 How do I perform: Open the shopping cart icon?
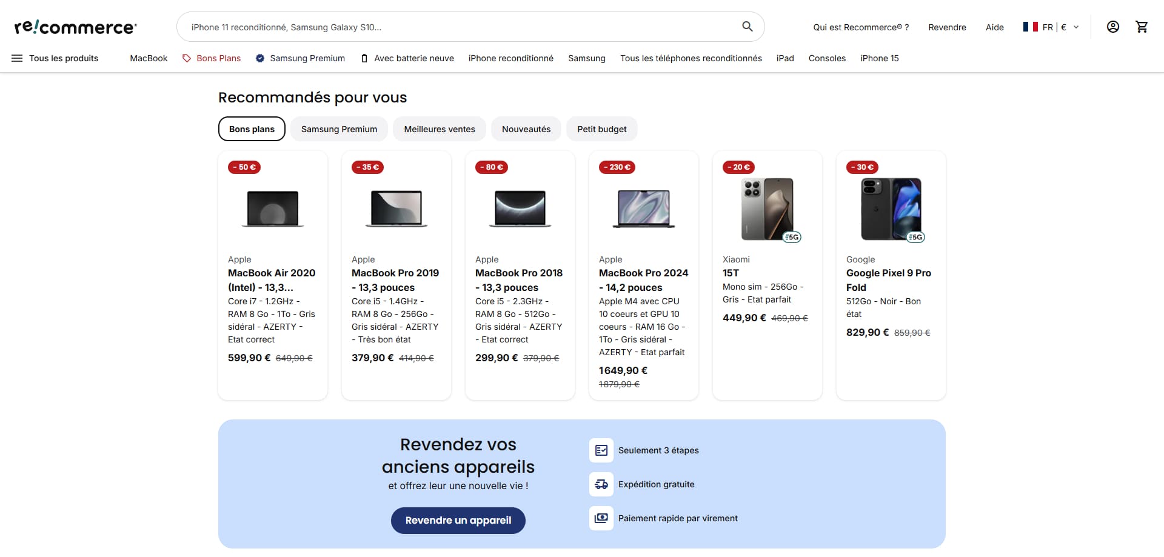1142,27
